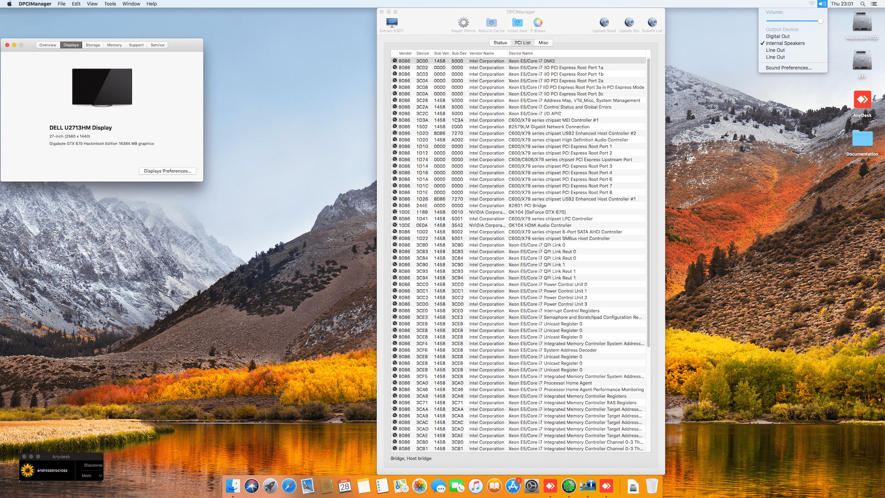Click the Rebuild Cache toolbar icon

click(491, 22)
